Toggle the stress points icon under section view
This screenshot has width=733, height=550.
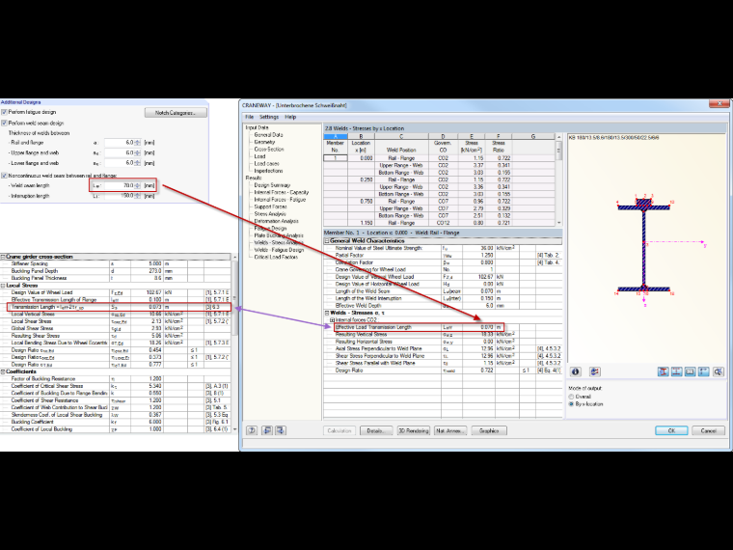[703, 371]
